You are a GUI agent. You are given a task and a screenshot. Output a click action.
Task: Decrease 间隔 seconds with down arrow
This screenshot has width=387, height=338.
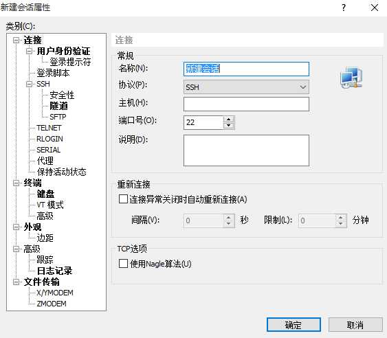click(228, 223)
